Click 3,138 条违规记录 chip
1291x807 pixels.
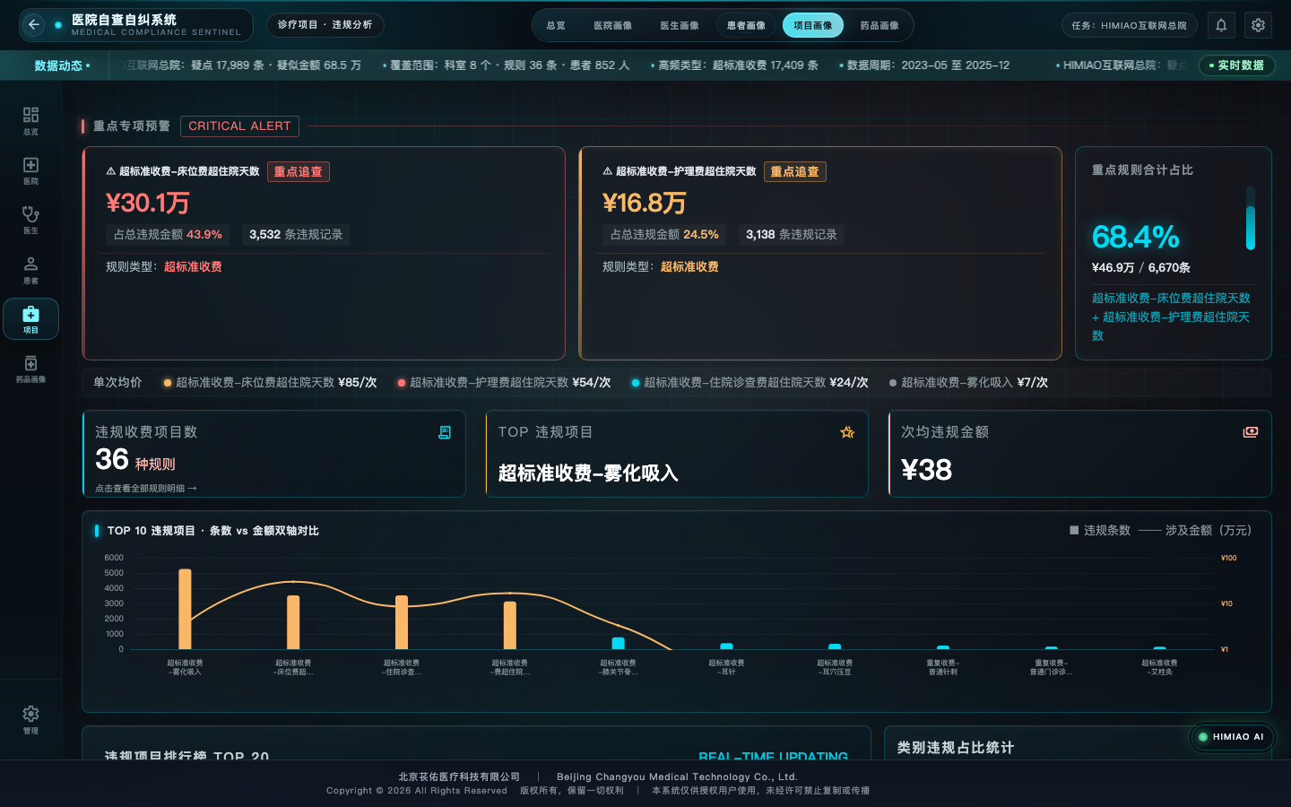pyautogui.click(x=792, y=235)
